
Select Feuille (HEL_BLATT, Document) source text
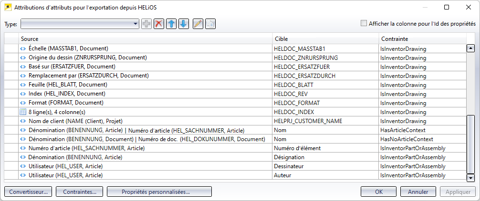68,85
